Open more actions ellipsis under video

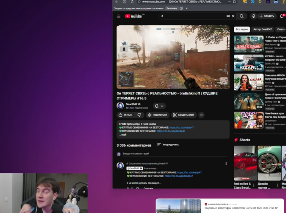coord(201,115)
